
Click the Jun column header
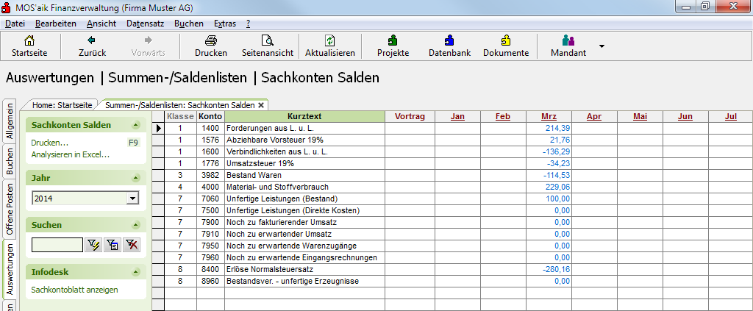point(685,117)
